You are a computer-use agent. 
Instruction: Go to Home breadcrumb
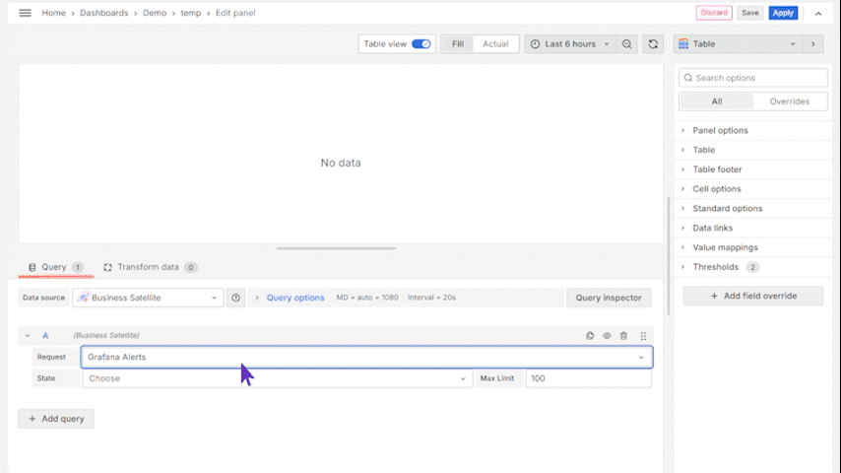[x=53, y=13]
